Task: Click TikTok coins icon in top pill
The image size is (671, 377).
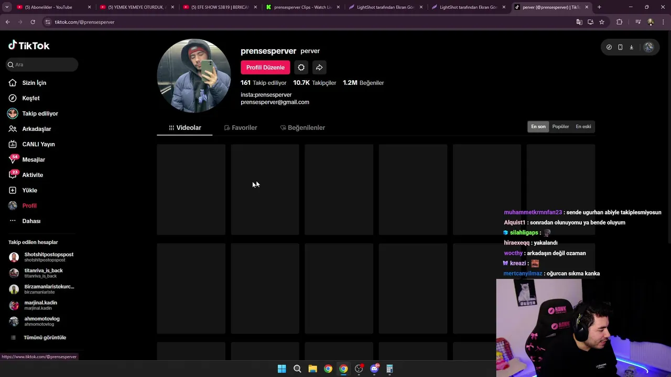Action: point(609,47)
